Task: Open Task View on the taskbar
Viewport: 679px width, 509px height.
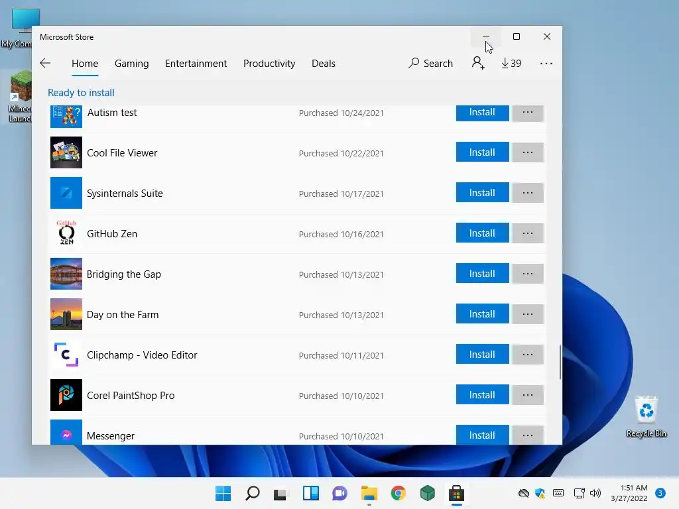Action: [280, 493]
